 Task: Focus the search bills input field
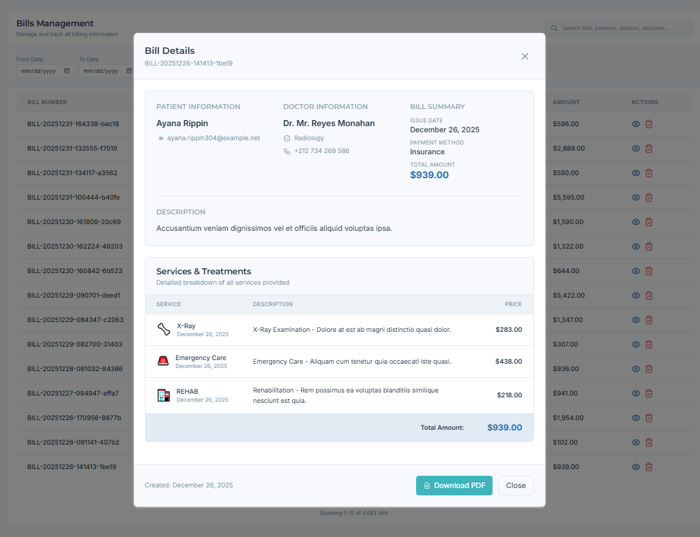[x=621, y=28]
